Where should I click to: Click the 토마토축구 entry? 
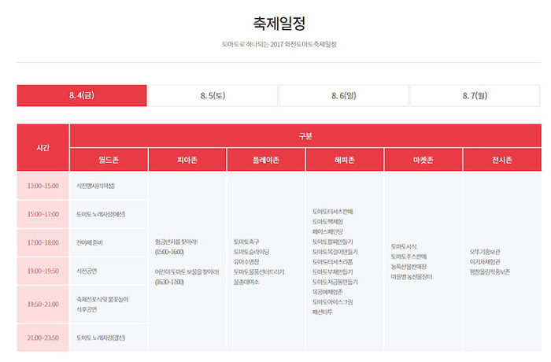[246, 242]
